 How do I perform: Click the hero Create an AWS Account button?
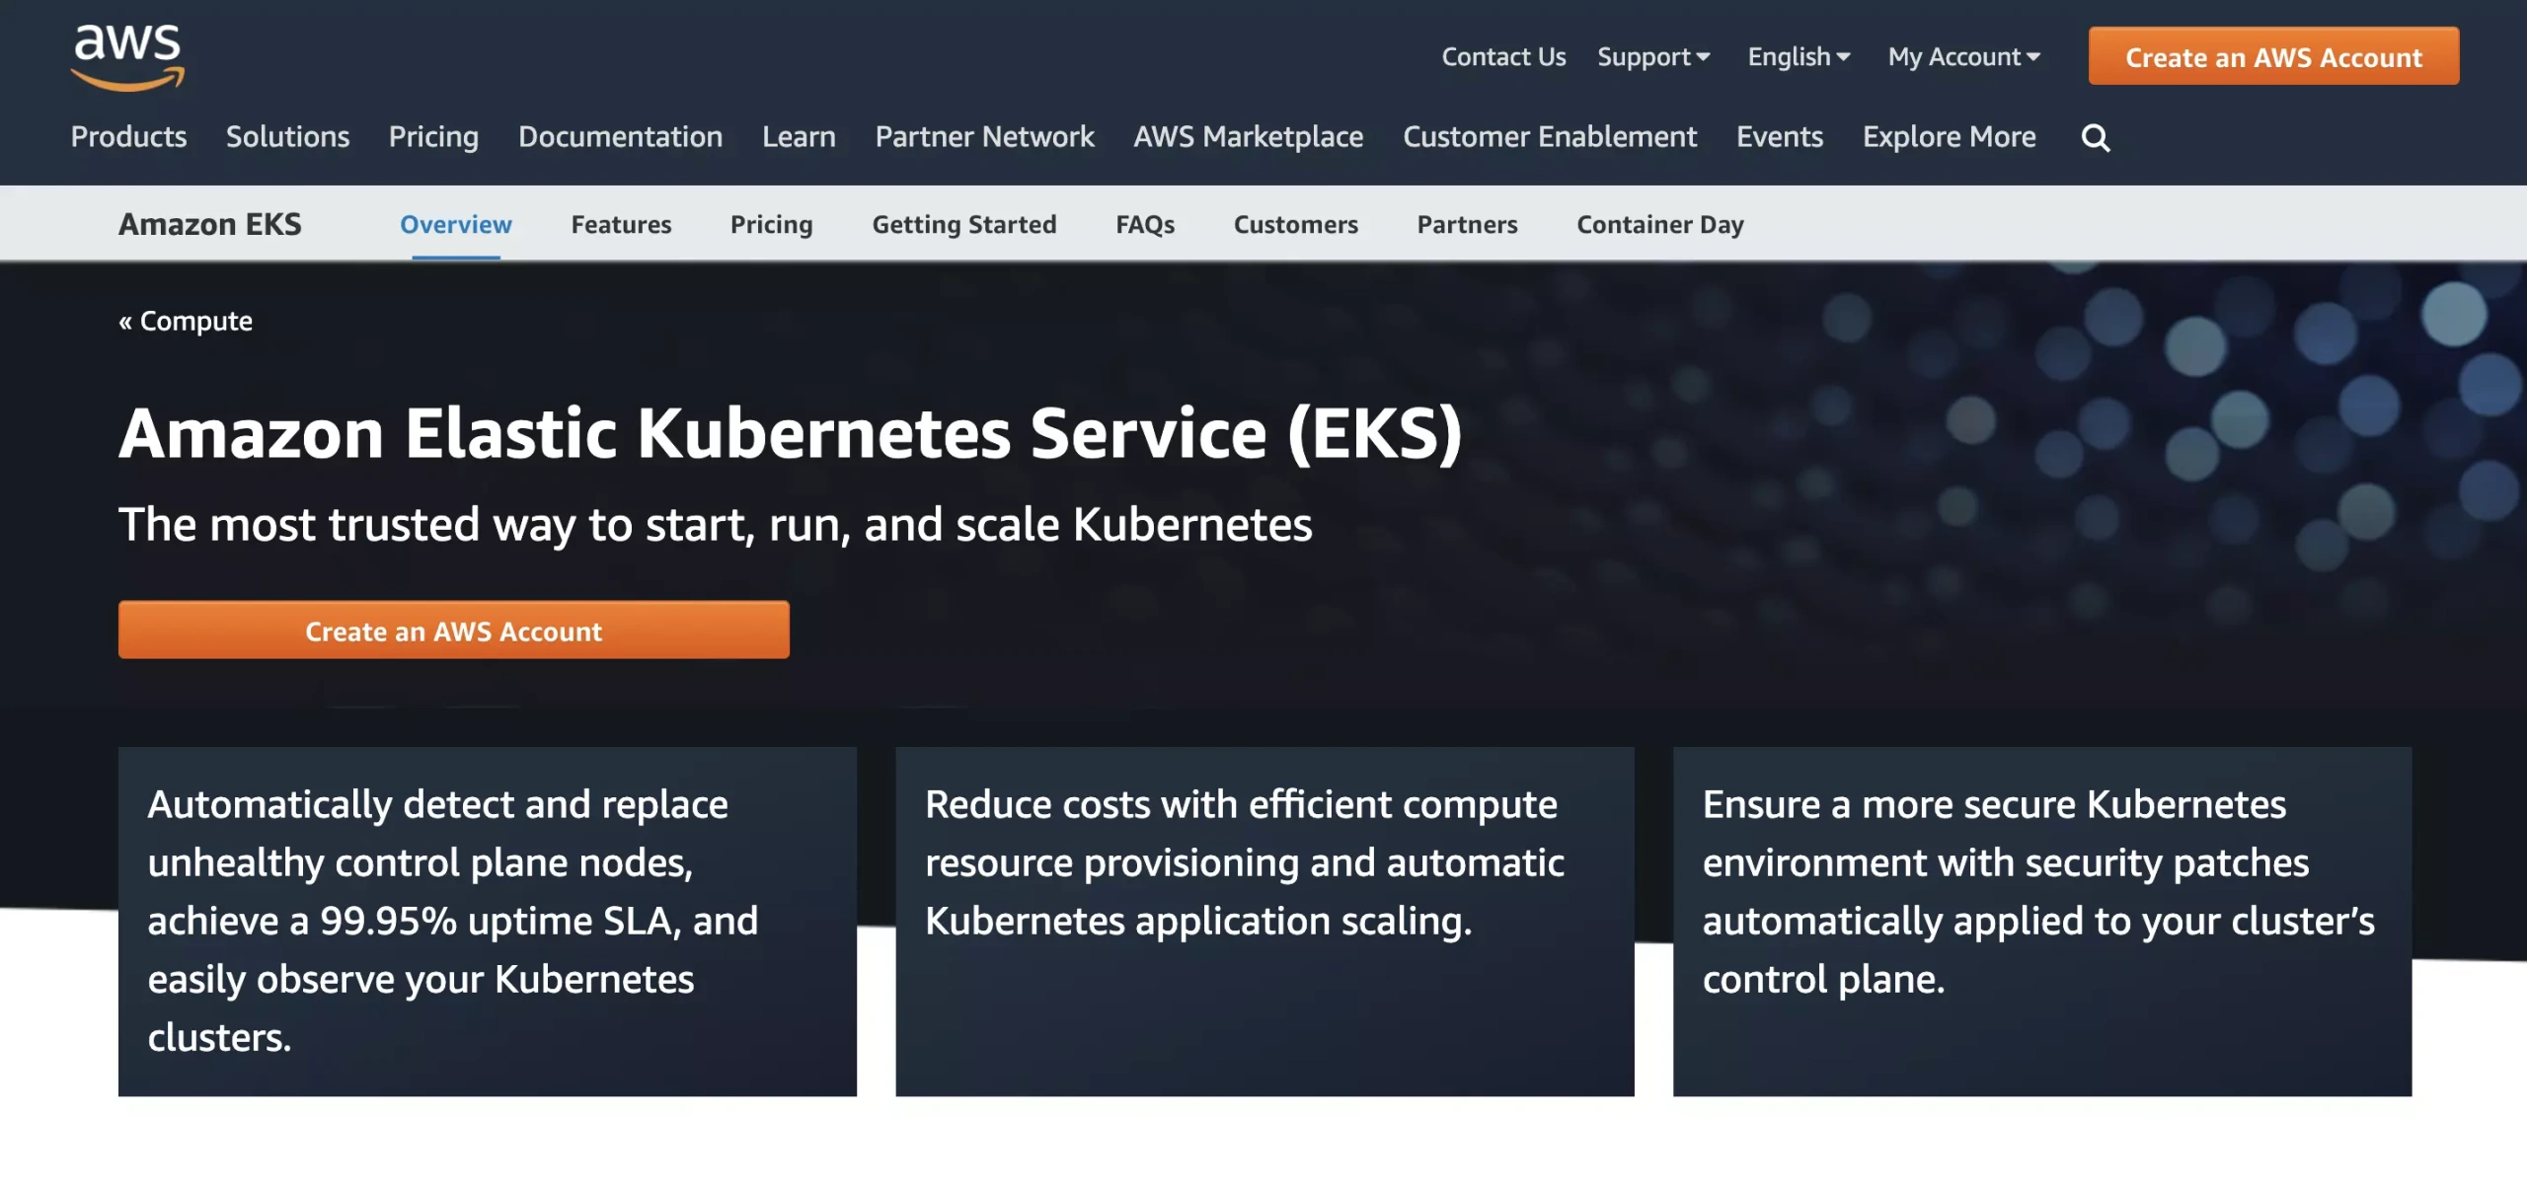tap(454, 630)
